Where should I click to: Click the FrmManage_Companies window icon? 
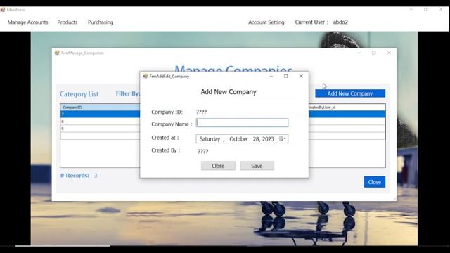[x=57, y=53]
